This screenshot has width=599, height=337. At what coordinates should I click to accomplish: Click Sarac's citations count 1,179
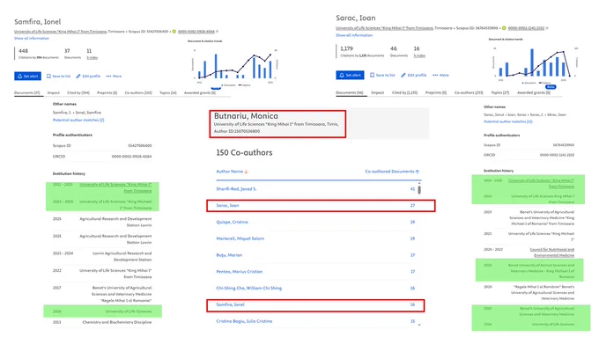pos(346,48)
